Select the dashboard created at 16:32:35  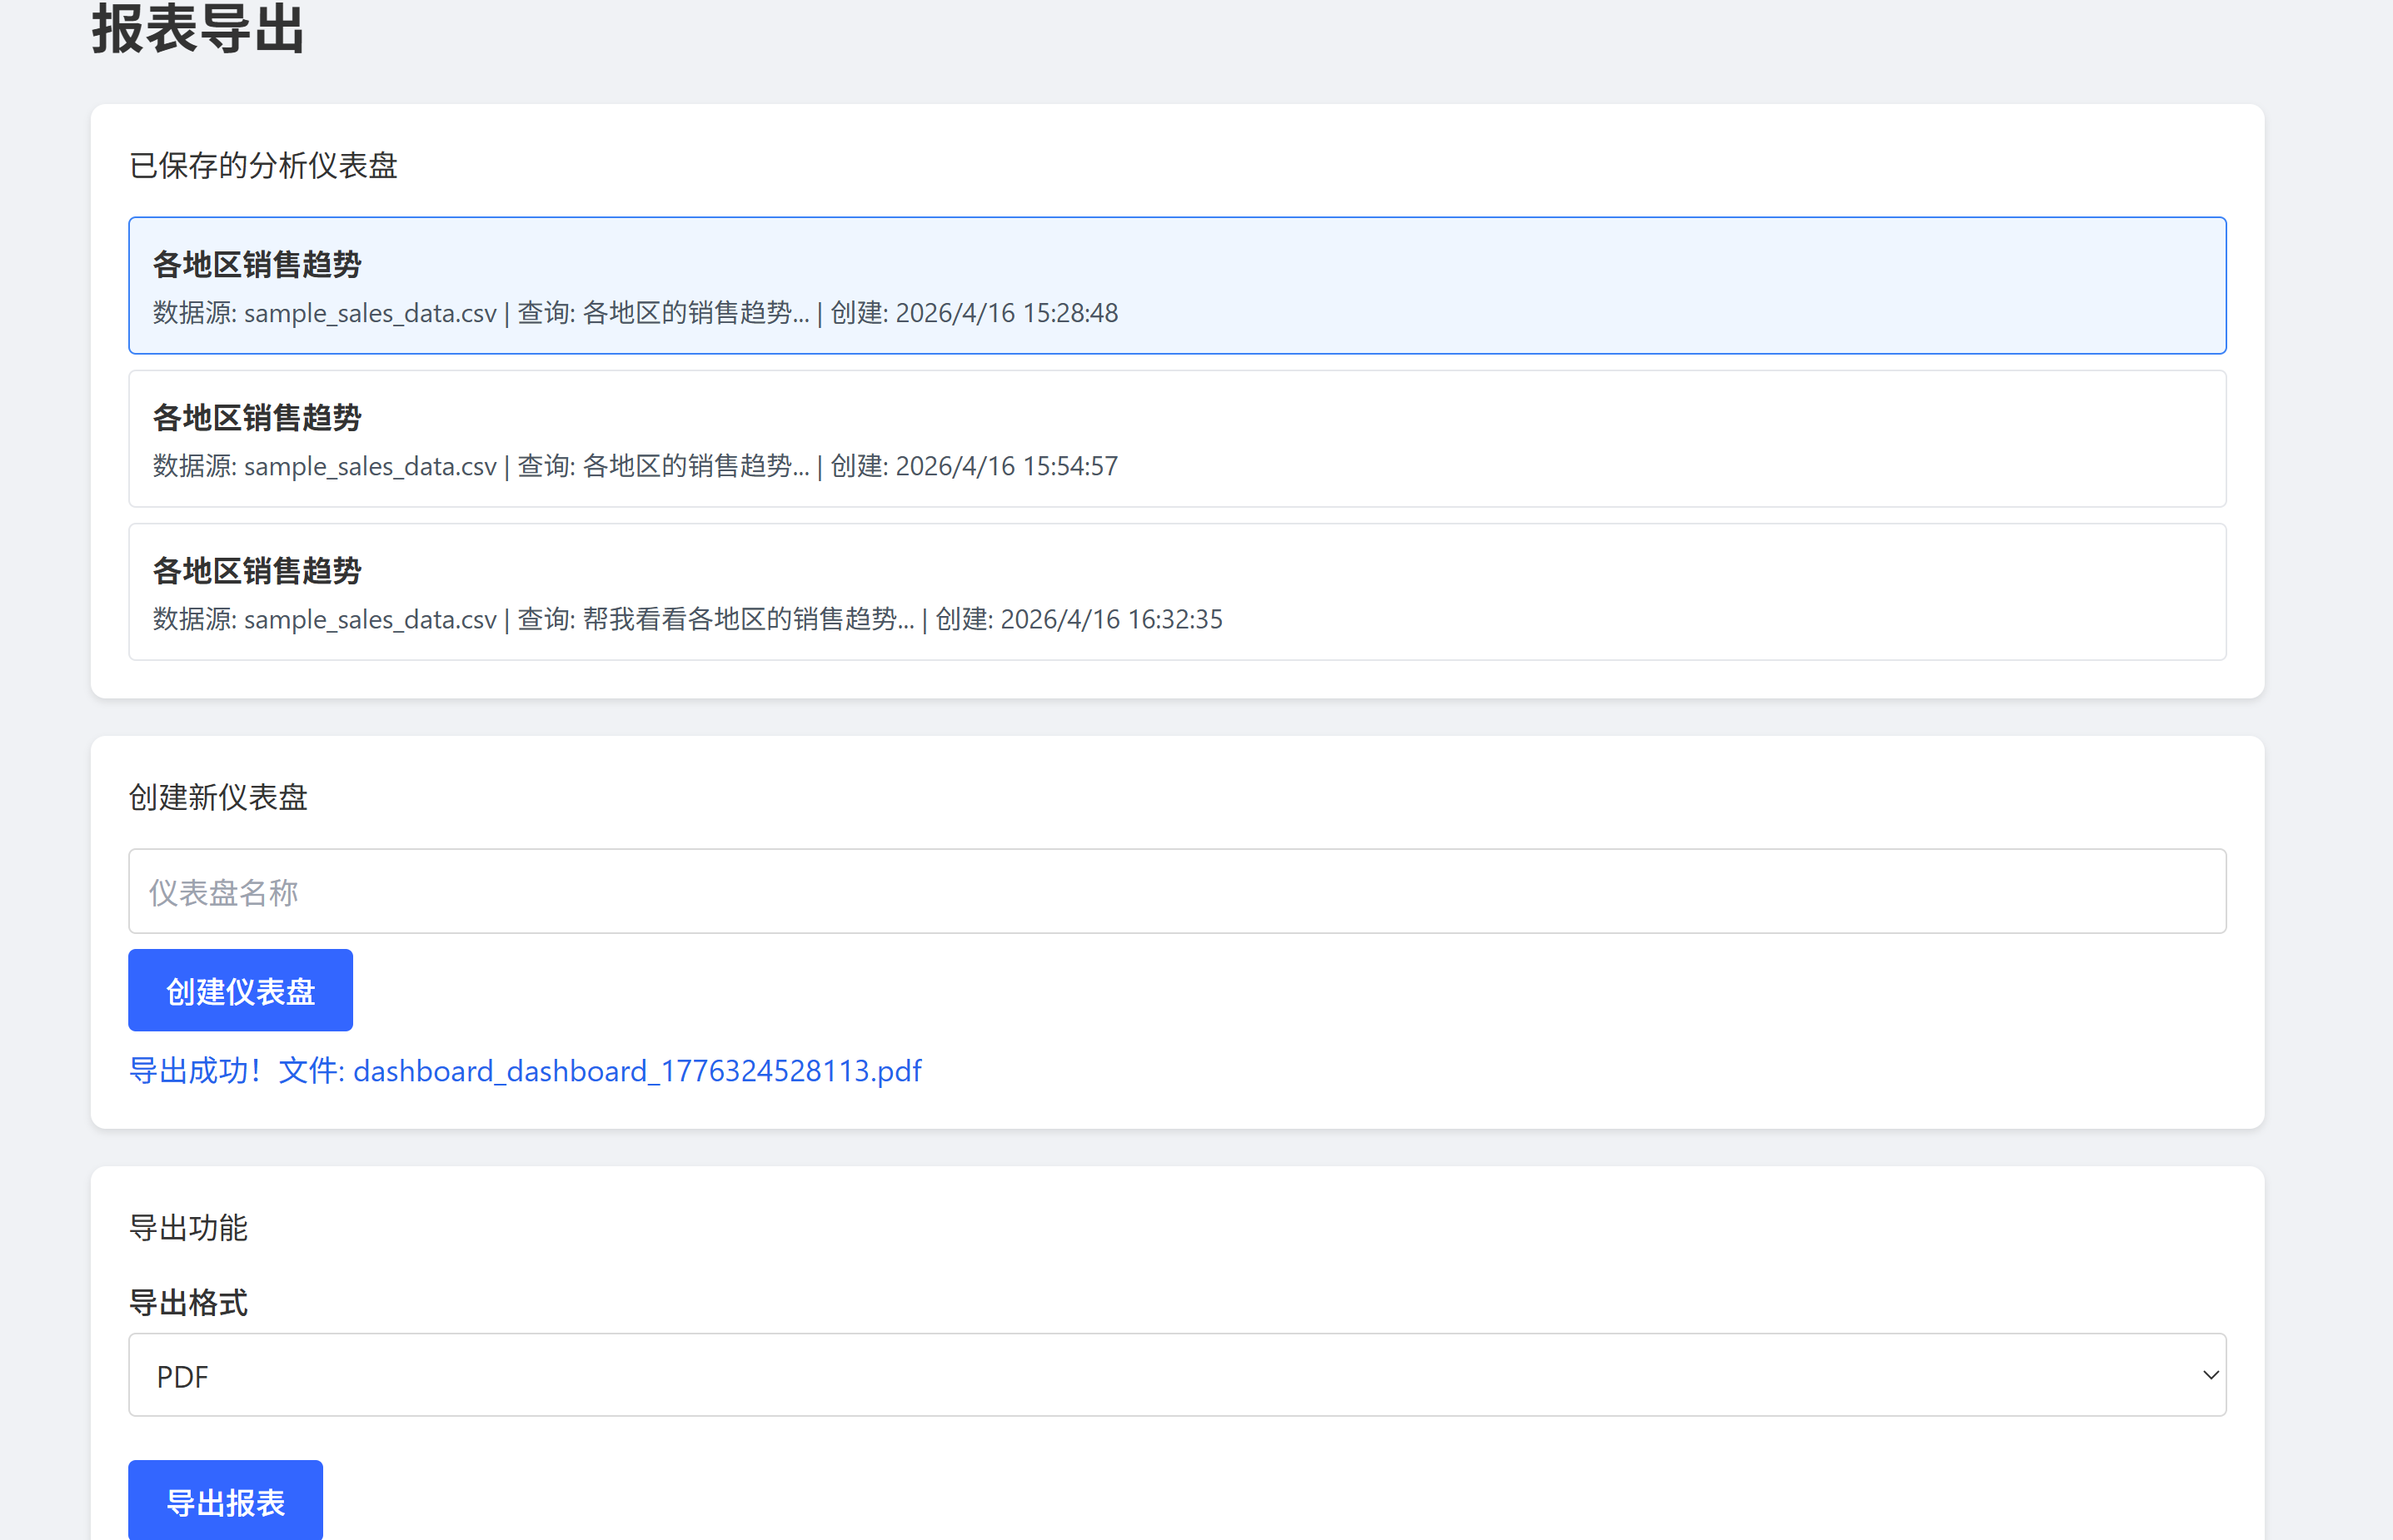[1176, 591]
